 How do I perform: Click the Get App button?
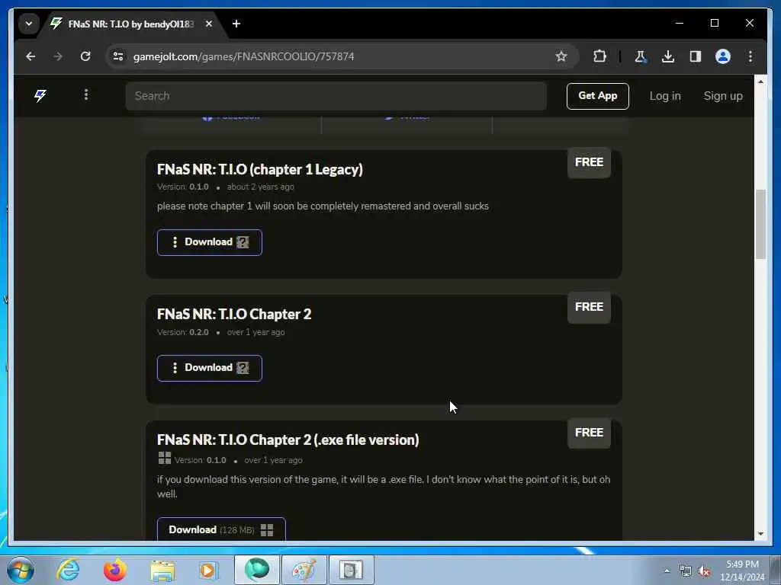point(598,96)
